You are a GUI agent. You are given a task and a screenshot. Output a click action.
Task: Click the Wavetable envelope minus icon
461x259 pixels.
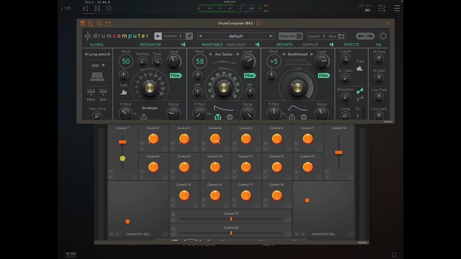(x=229, y=117)
